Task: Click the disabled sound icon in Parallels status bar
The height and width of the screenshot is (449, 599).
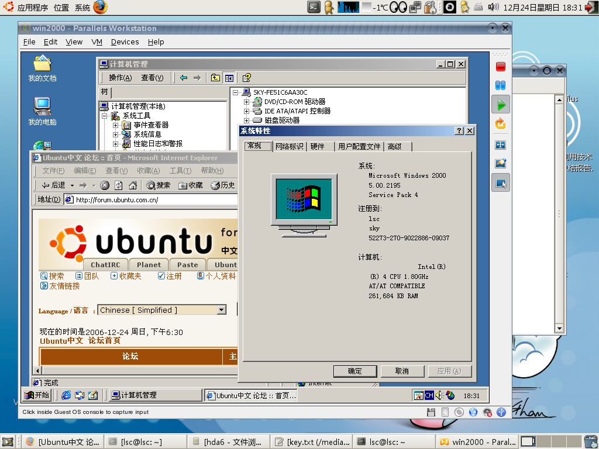Action: [x=487, y=412]
